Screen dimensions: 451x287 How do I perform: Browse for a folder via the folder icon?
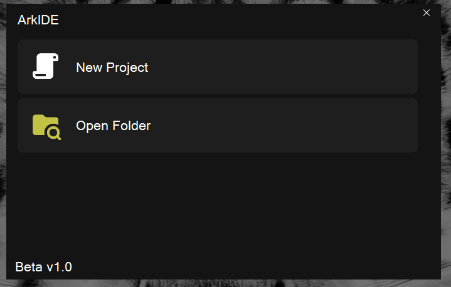coord(46,126)
